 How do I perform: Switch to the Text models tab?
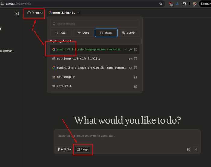[x=61, y=33]
